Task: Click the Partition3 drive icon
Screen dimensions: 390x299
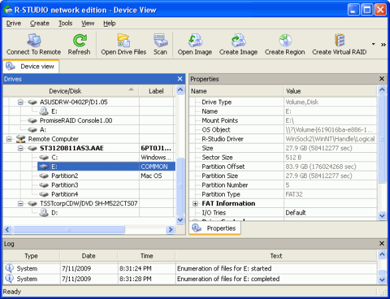Action: coord(44,185)
